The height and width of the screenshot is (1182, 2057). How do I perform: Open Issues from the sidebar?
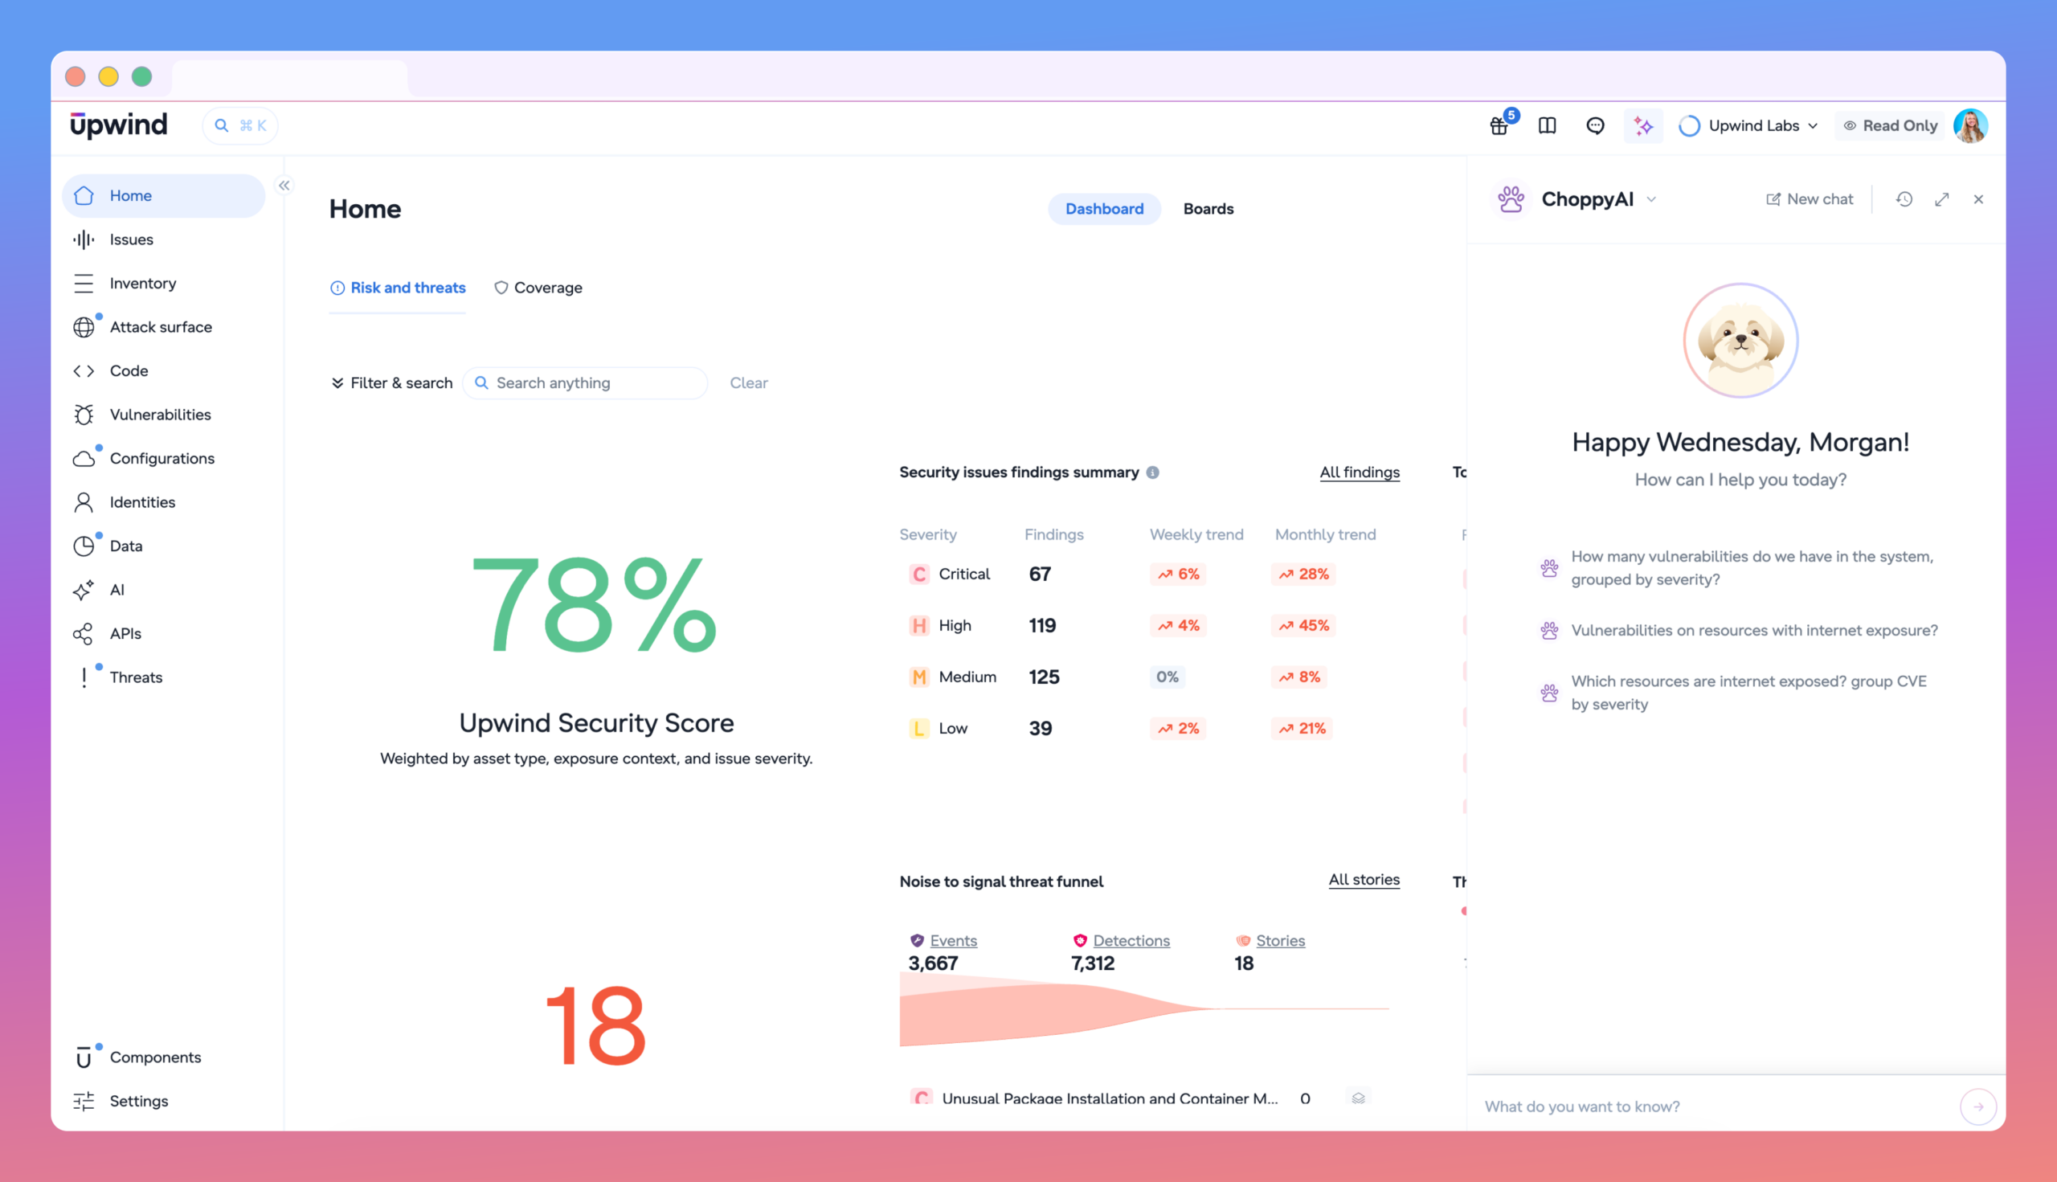(x=164, y=239)
